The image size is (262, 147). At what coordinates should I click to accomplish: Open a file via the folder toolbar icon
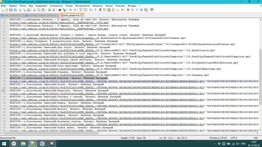pos(7,10)
